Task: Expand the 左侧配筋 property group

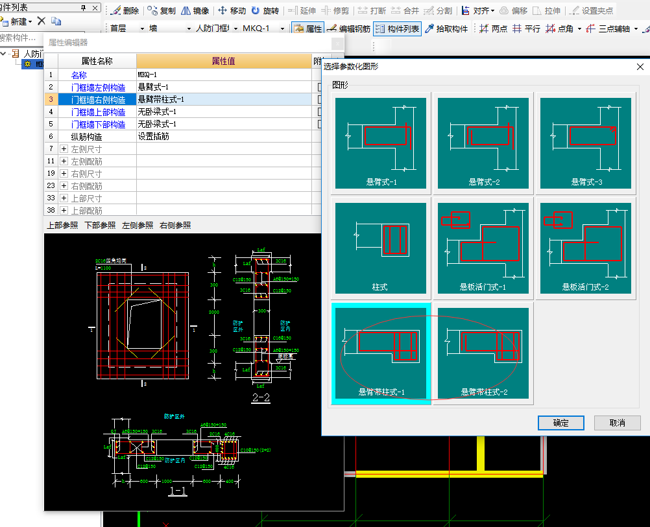Action: [x=64, y=161]
